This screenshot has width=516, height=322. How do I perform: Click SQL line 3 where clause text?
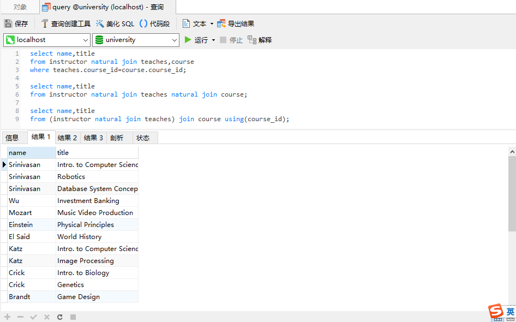108,70
